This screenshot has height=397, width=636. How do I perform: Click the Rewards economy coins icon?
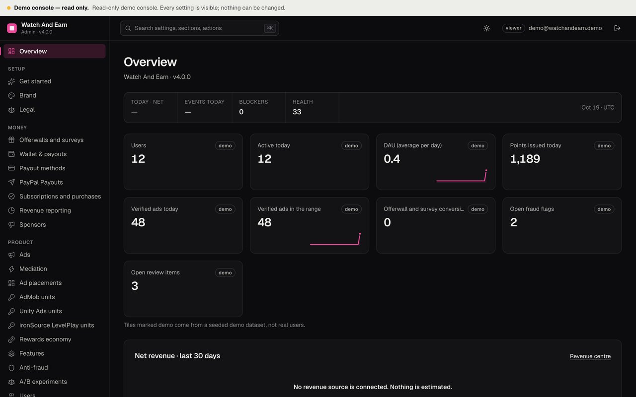(11, 339)
